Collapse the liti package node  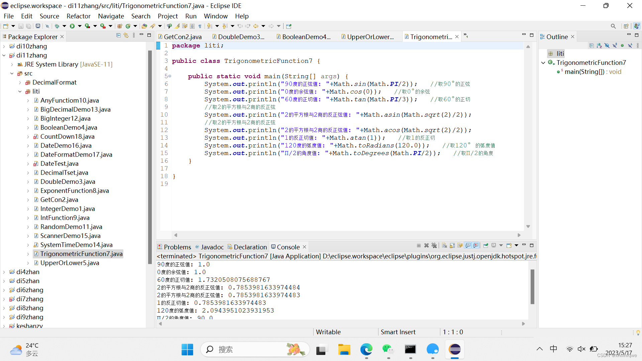(x=20, y=92)
